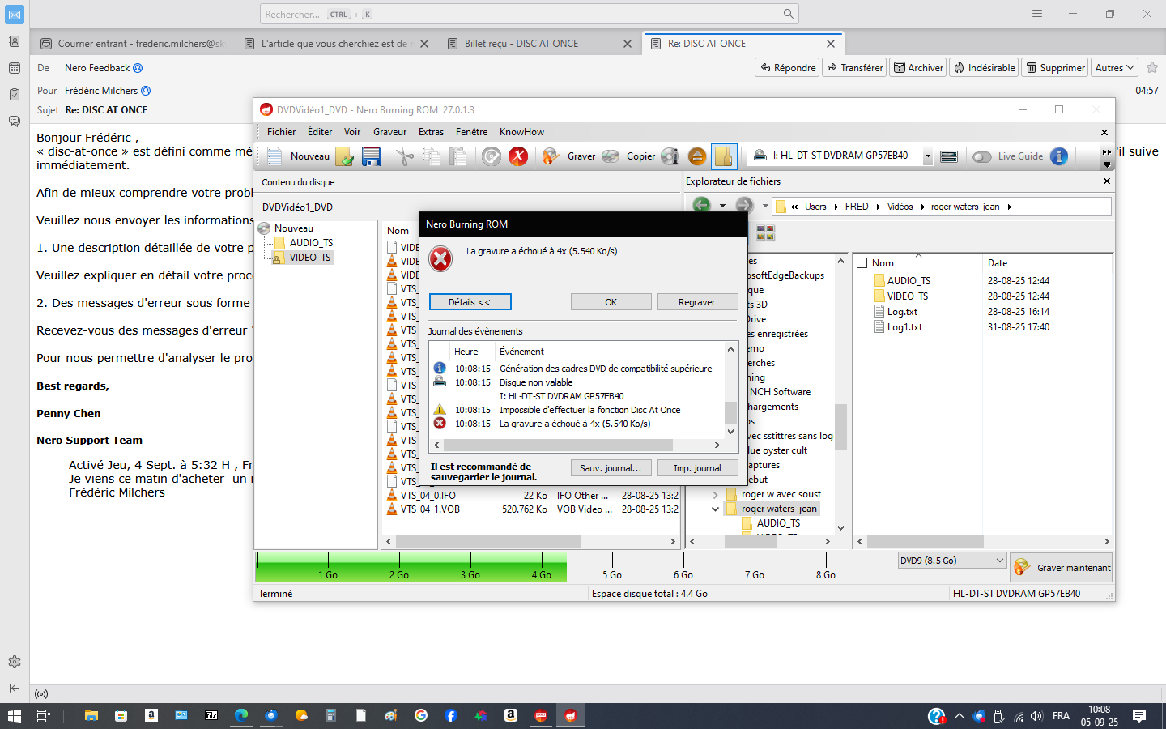Click the save floppy disk icon
The image size is (1166, 729).
coord(372,156)
